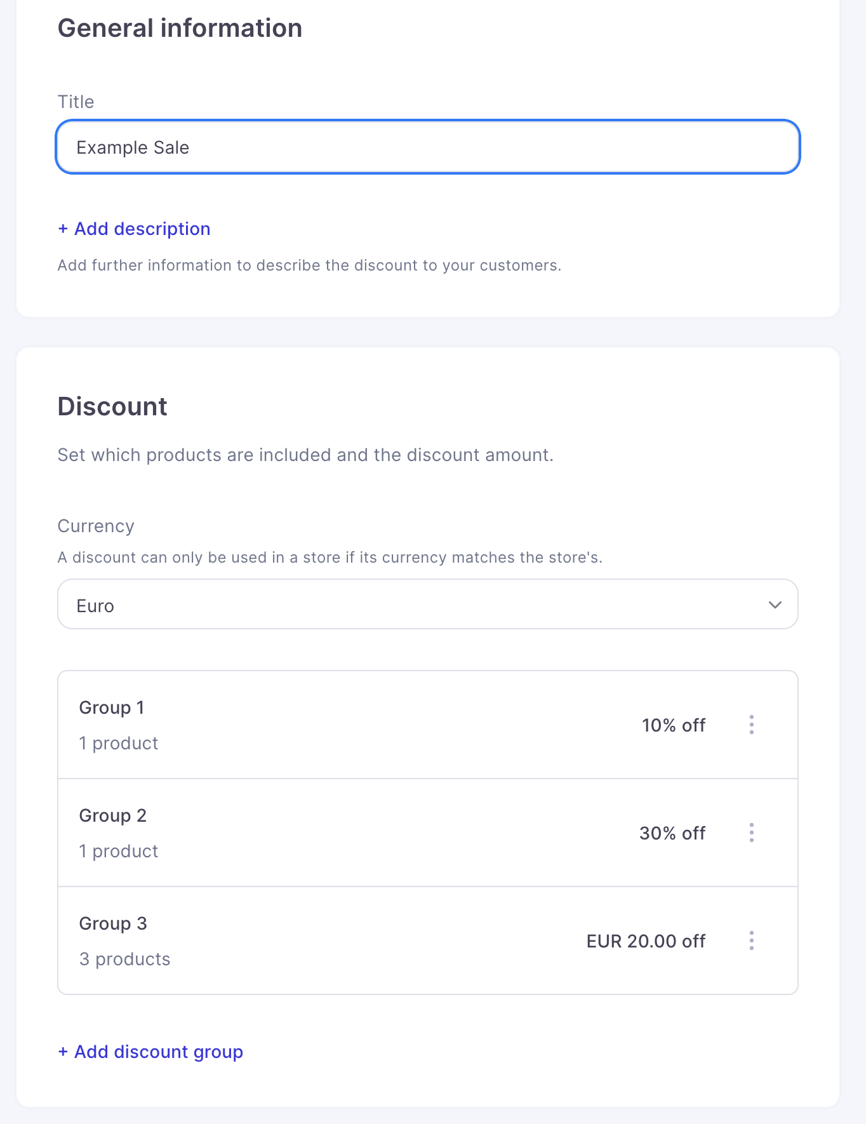Click the plus icon beside Add description

coord(63,229)
